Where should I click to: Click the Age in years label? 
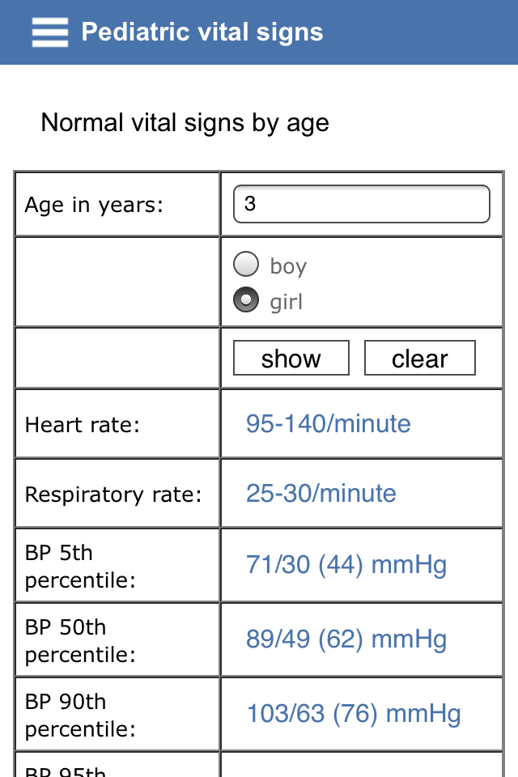[94, 205]
